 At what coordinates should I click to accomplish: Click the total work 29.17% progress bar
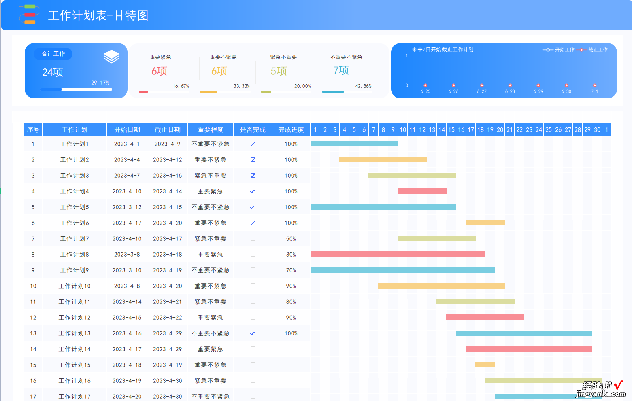click(77, 89)
